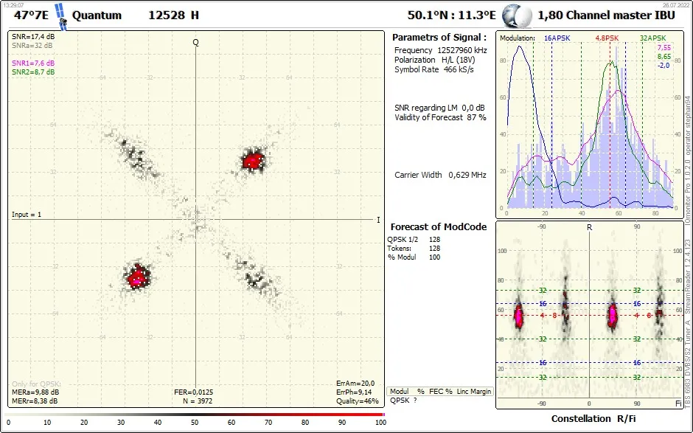Click the lower-left red constellation cluster
Screen dimensions: 693x433
[138, 277]
